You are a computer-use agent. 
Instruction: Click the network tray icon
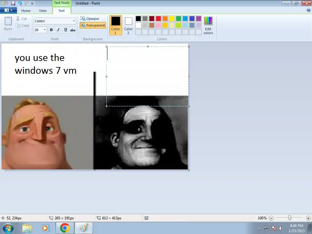pos(266,228)
